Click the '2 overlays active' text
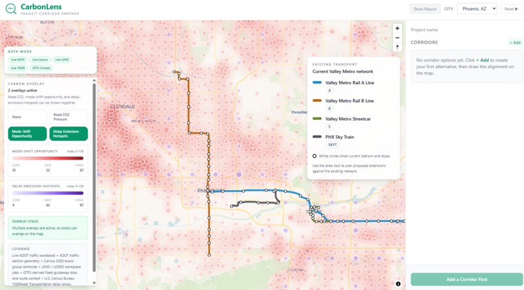This screenshot has width=524, height=290. (x=22, y=90)
